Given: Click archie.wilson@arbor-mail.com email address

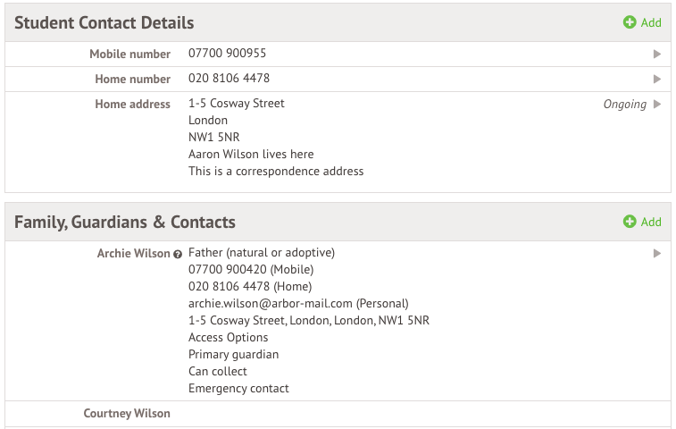Looking at the screenshot, I should point(271,303).
